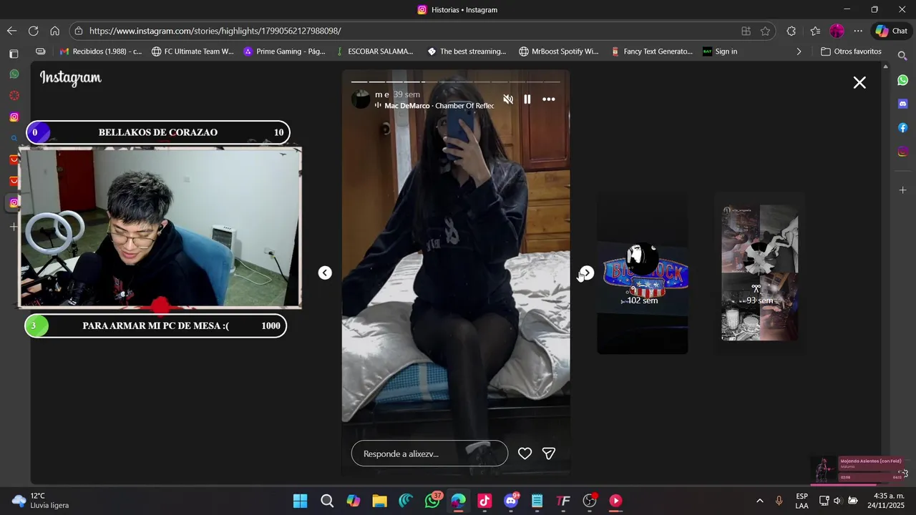Open Facebook in the Edge sidebar

(902, 128)
